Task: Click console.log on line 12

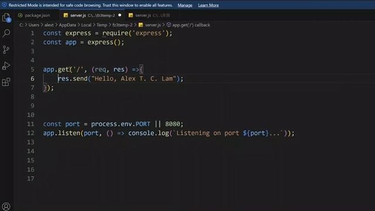Action: pos(148,133)
